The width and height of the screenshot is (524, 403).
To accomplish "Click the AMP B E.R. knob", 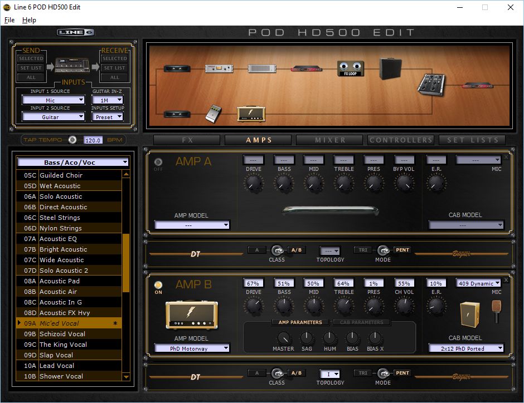I will (x=436, y=306).
